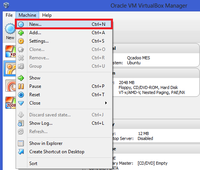Choose Create Shortcut on Desktop
200x170 pixels.
click(x=64, y=152)
